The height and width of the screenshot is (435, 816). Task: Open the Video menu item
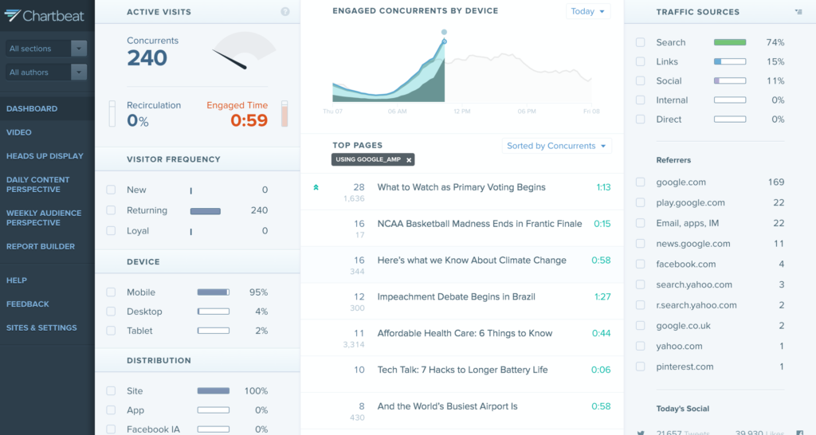19,132
